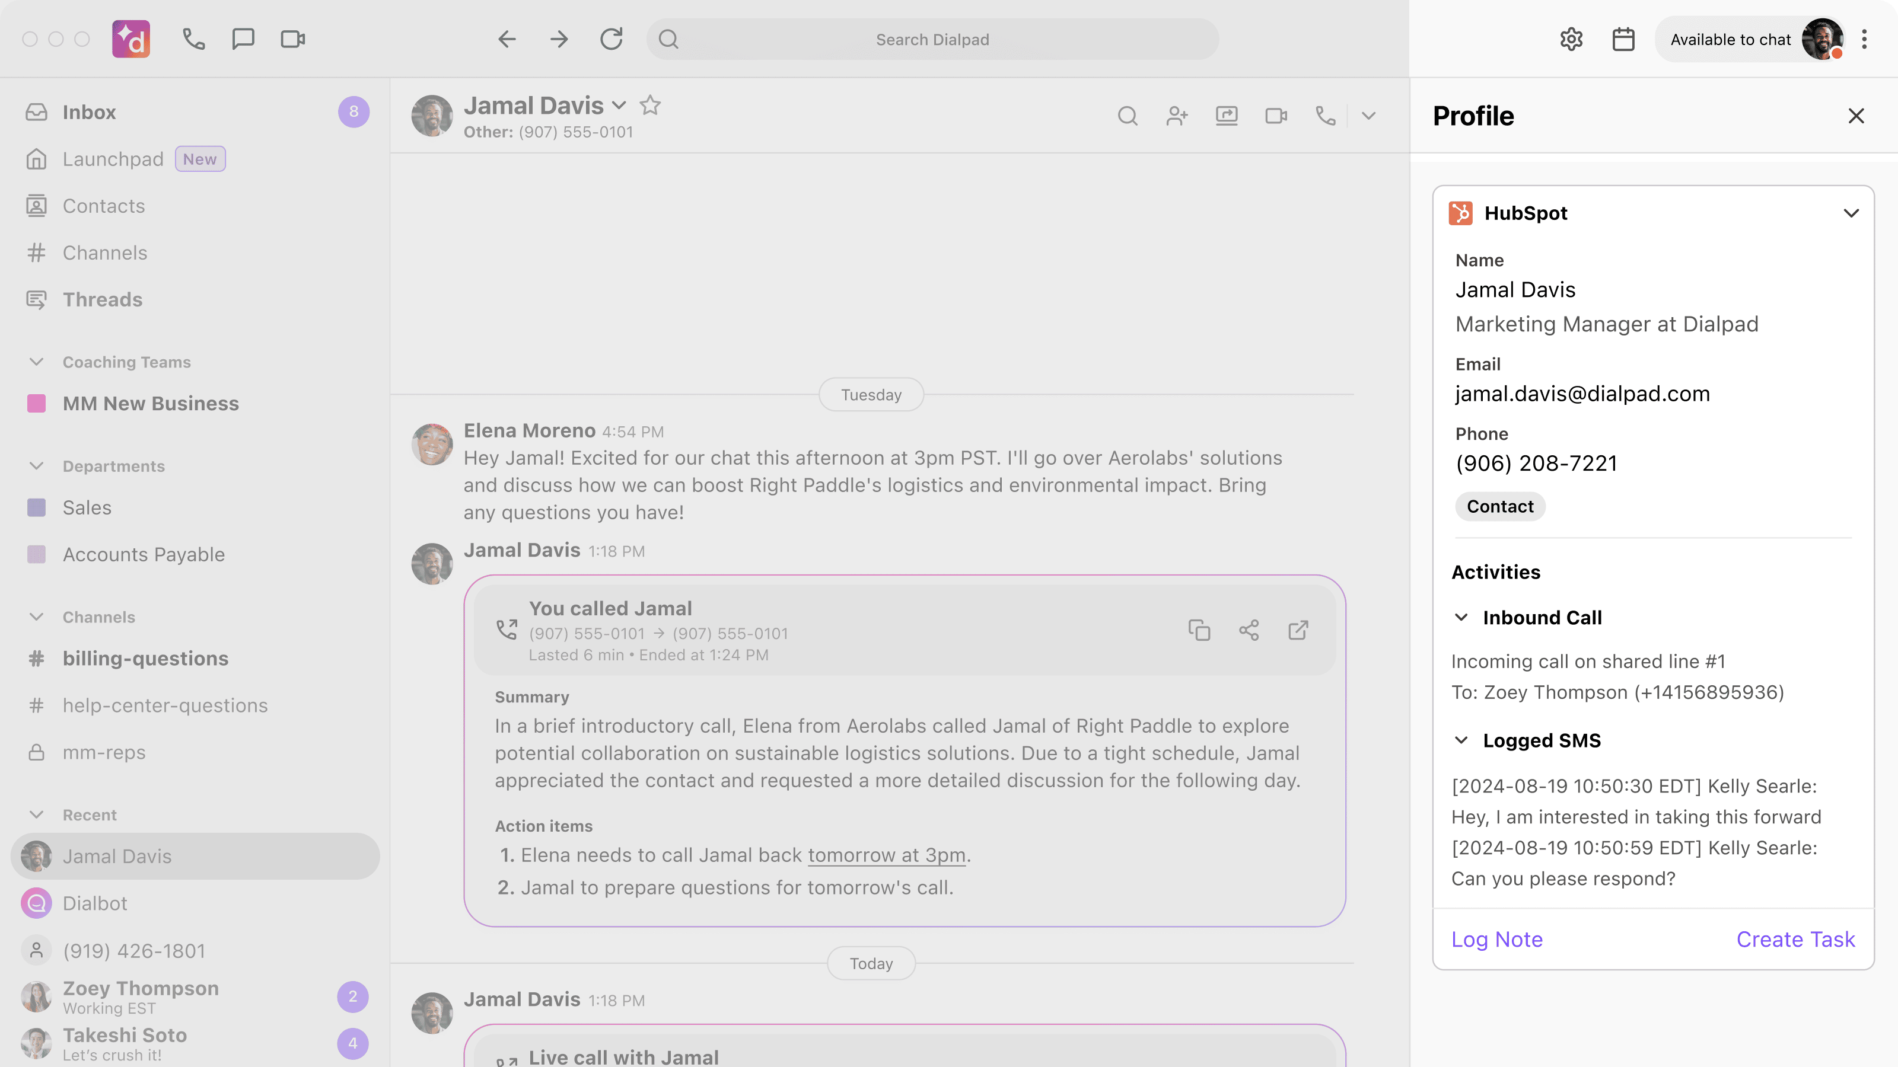
Task: Collapse the HubSpot panel
Action: pos(1852,213)
